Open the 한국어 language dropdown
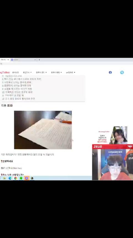The height and width of the screenshot is (238, 133). tap(71, 72)
